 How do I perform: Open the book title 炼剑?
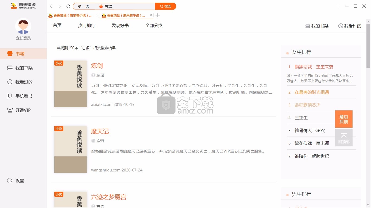pos(97,66)
